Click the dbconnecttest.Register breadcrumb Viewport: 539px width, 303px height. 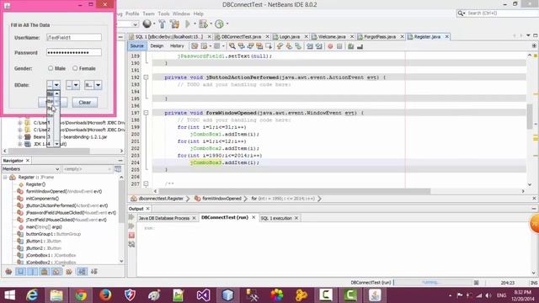[x=161, y=199]
